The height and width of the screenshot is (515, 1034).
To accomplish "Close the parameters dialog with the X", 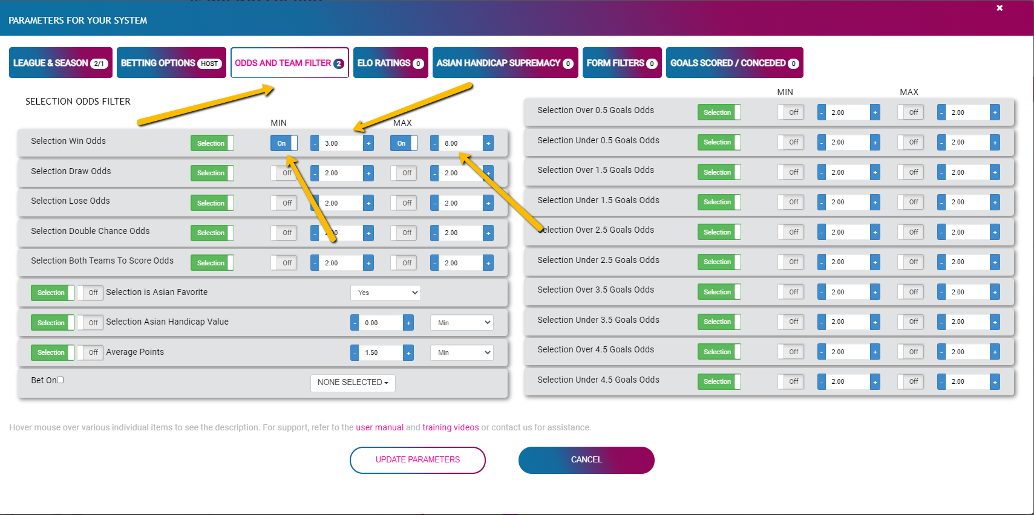I will click(x=1000, y=8).
